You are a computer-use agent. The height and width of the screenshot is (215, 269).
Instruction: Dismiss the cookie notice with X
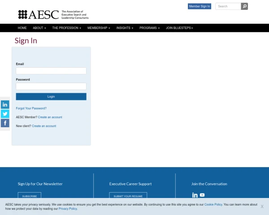click(262, 206)
